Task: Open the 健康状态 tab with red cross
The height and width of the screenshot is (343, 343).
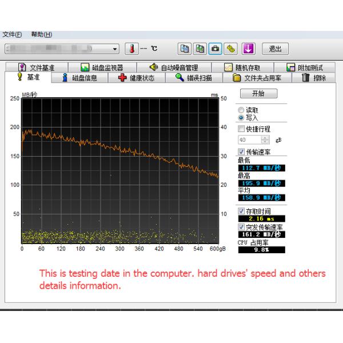Action: click(136, 78)
